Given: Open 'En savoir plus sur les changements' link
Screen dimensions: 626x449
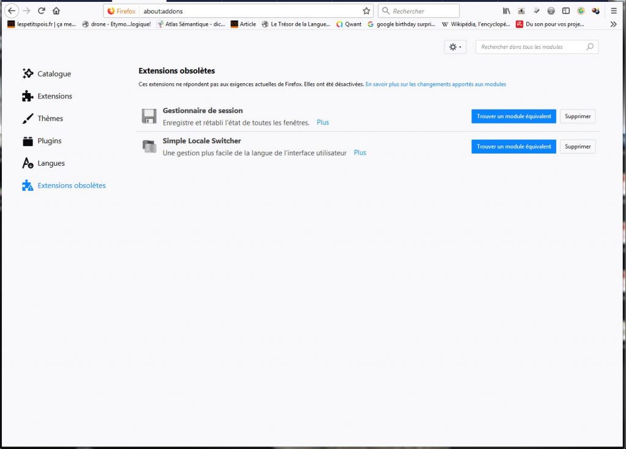Looking at the screenshot, I should click(x=435, y=84).
